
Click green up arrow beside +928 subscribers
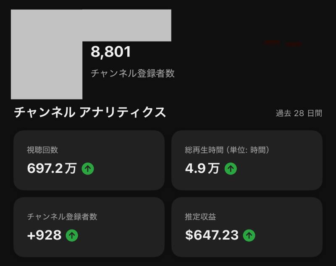72,235
